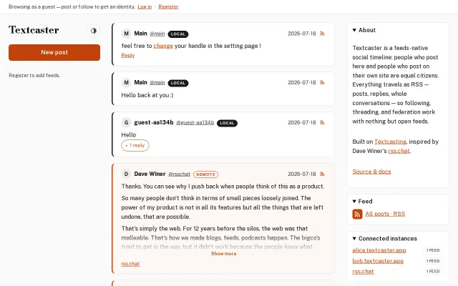The width and height of the screenshot is (458, 286).
Task: Click the 'Register to add feeds.' text
Action: coord(34,75)
